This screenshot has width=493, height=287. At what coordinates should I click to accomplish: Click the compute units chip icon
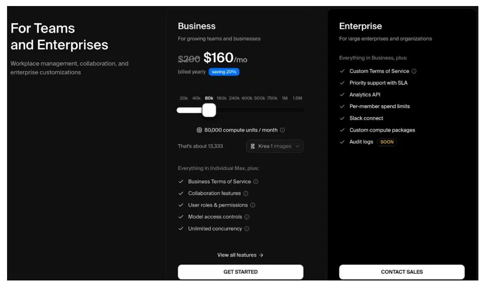click(x=199, y=130)
